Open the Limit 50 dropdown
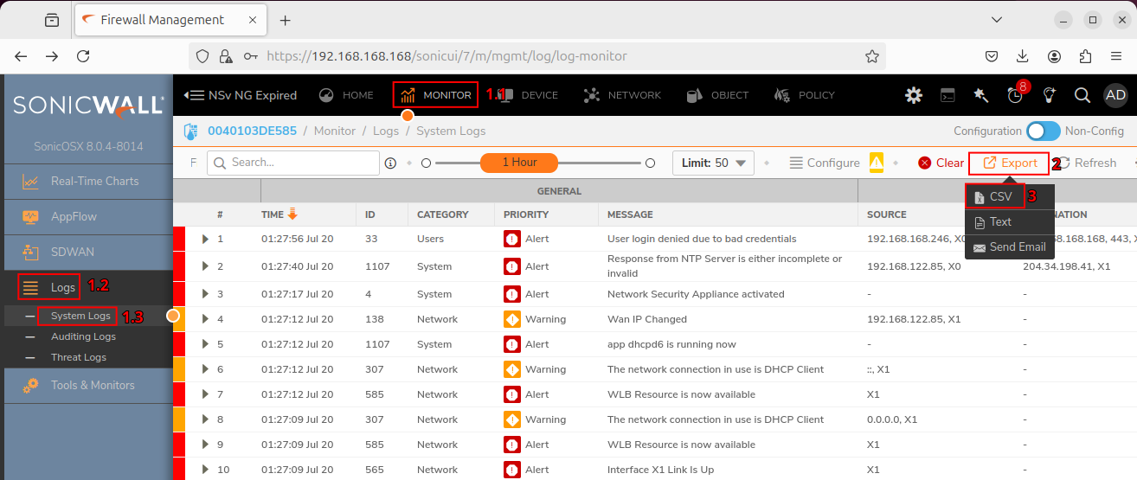This screenshot has width=1137, height=480. tap(714, 163)
